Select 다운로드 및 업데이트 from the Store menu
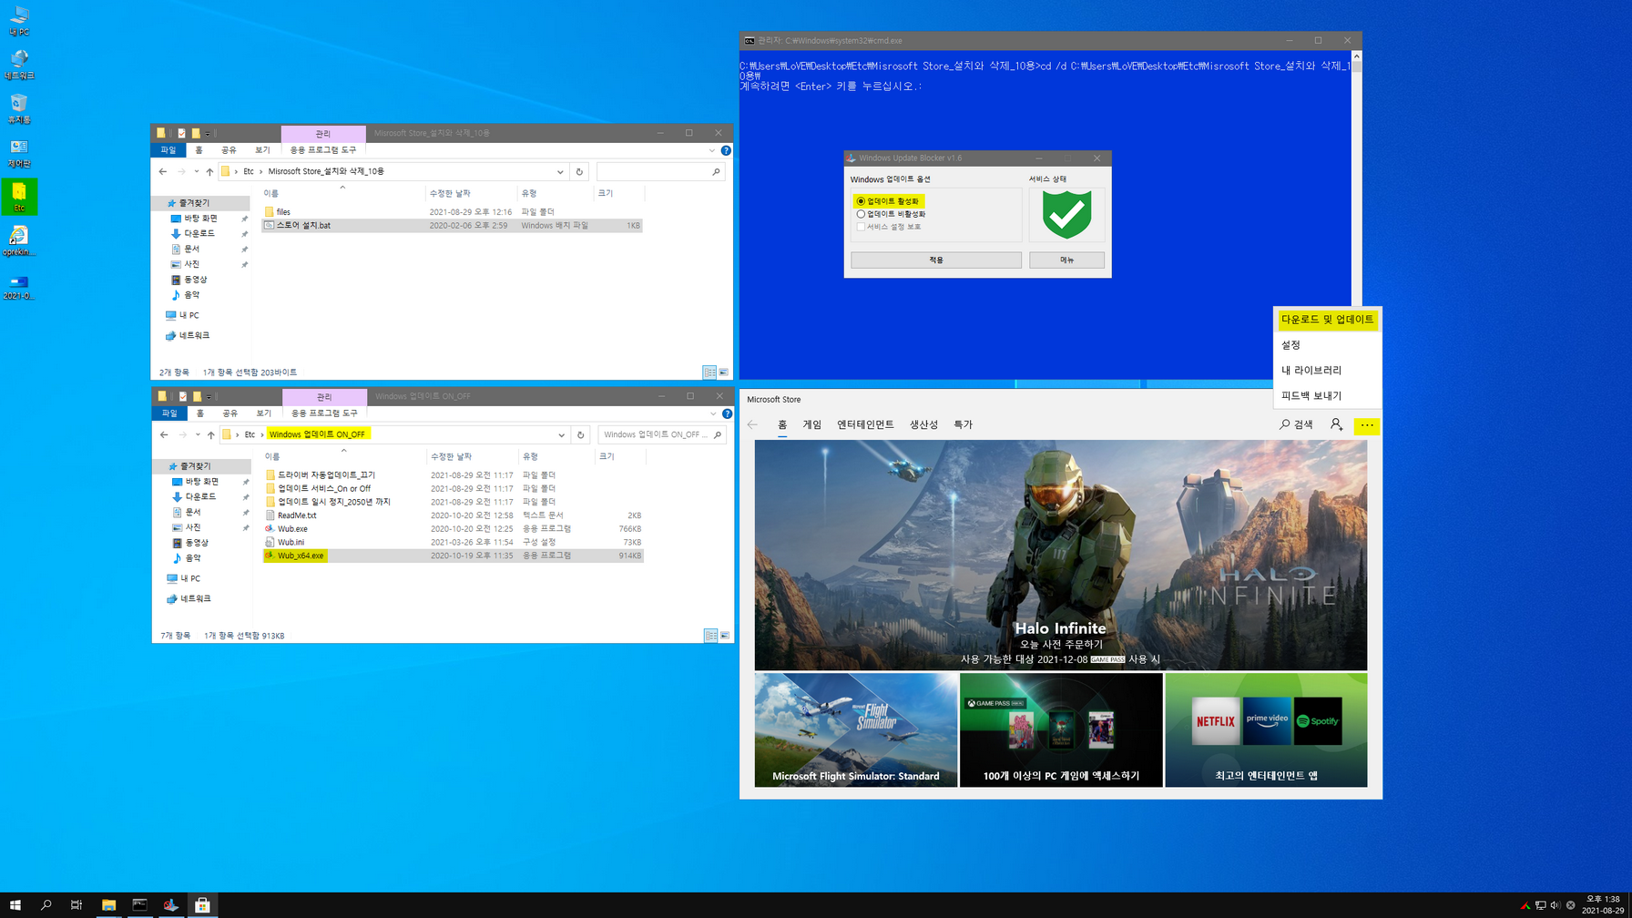The height and width of the screenshot is (918, 1632). click(1327, 320)
